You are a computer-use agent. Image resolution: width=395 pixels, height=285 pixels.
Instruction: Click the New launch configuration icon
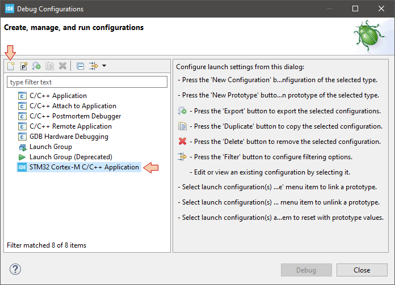11,66
